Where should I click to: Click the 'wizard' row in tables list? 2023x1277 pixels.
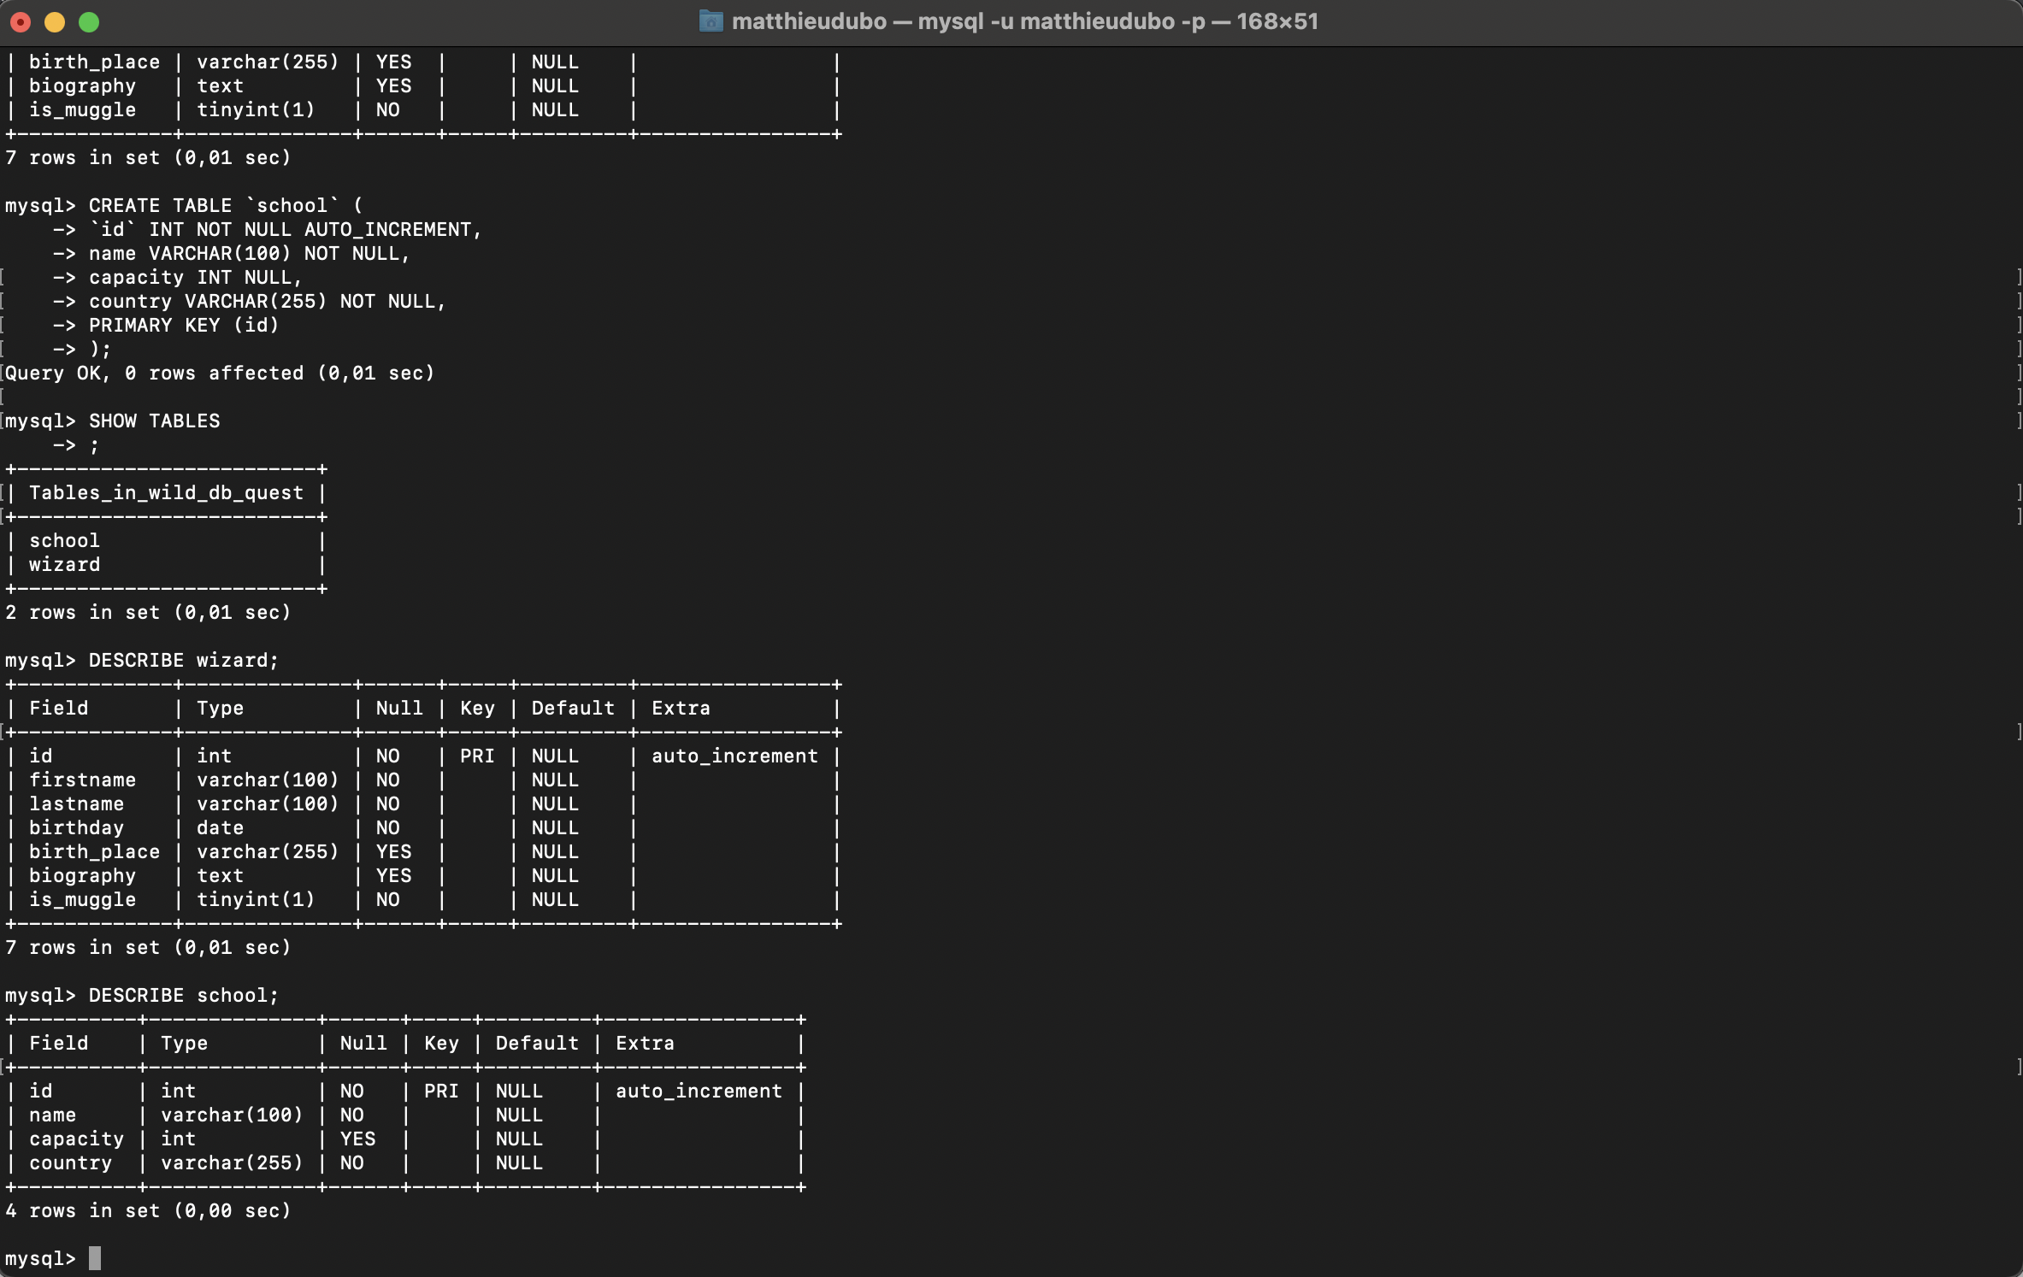tap(64, 565)
